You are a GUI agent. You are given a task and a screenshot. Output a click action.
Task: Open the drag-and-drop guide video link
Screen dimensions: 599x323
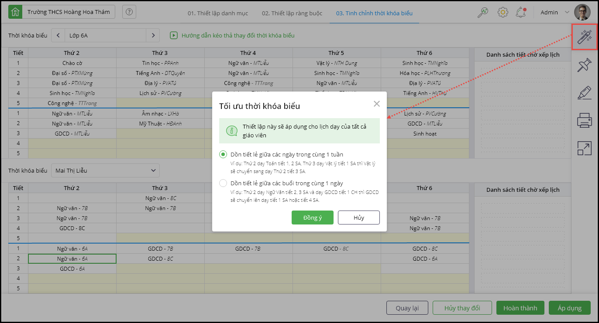coord(238,35)
